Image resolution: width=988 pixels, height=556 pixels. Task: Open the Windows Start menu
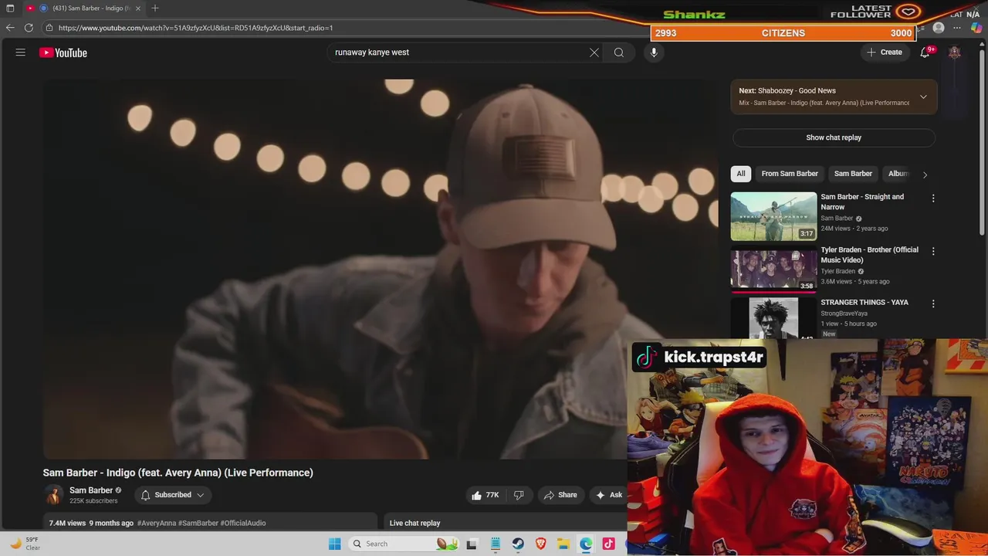coord(334,544)
